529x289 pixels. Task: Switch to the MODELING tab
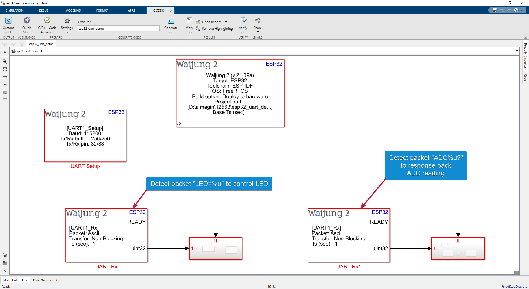[73, 10]
